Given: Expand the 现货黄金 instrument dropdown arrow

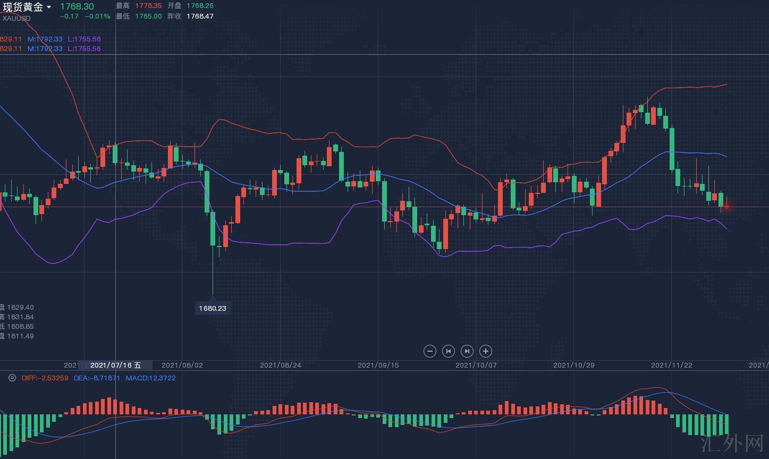Looking at the screenshot, I should (49, 7).
